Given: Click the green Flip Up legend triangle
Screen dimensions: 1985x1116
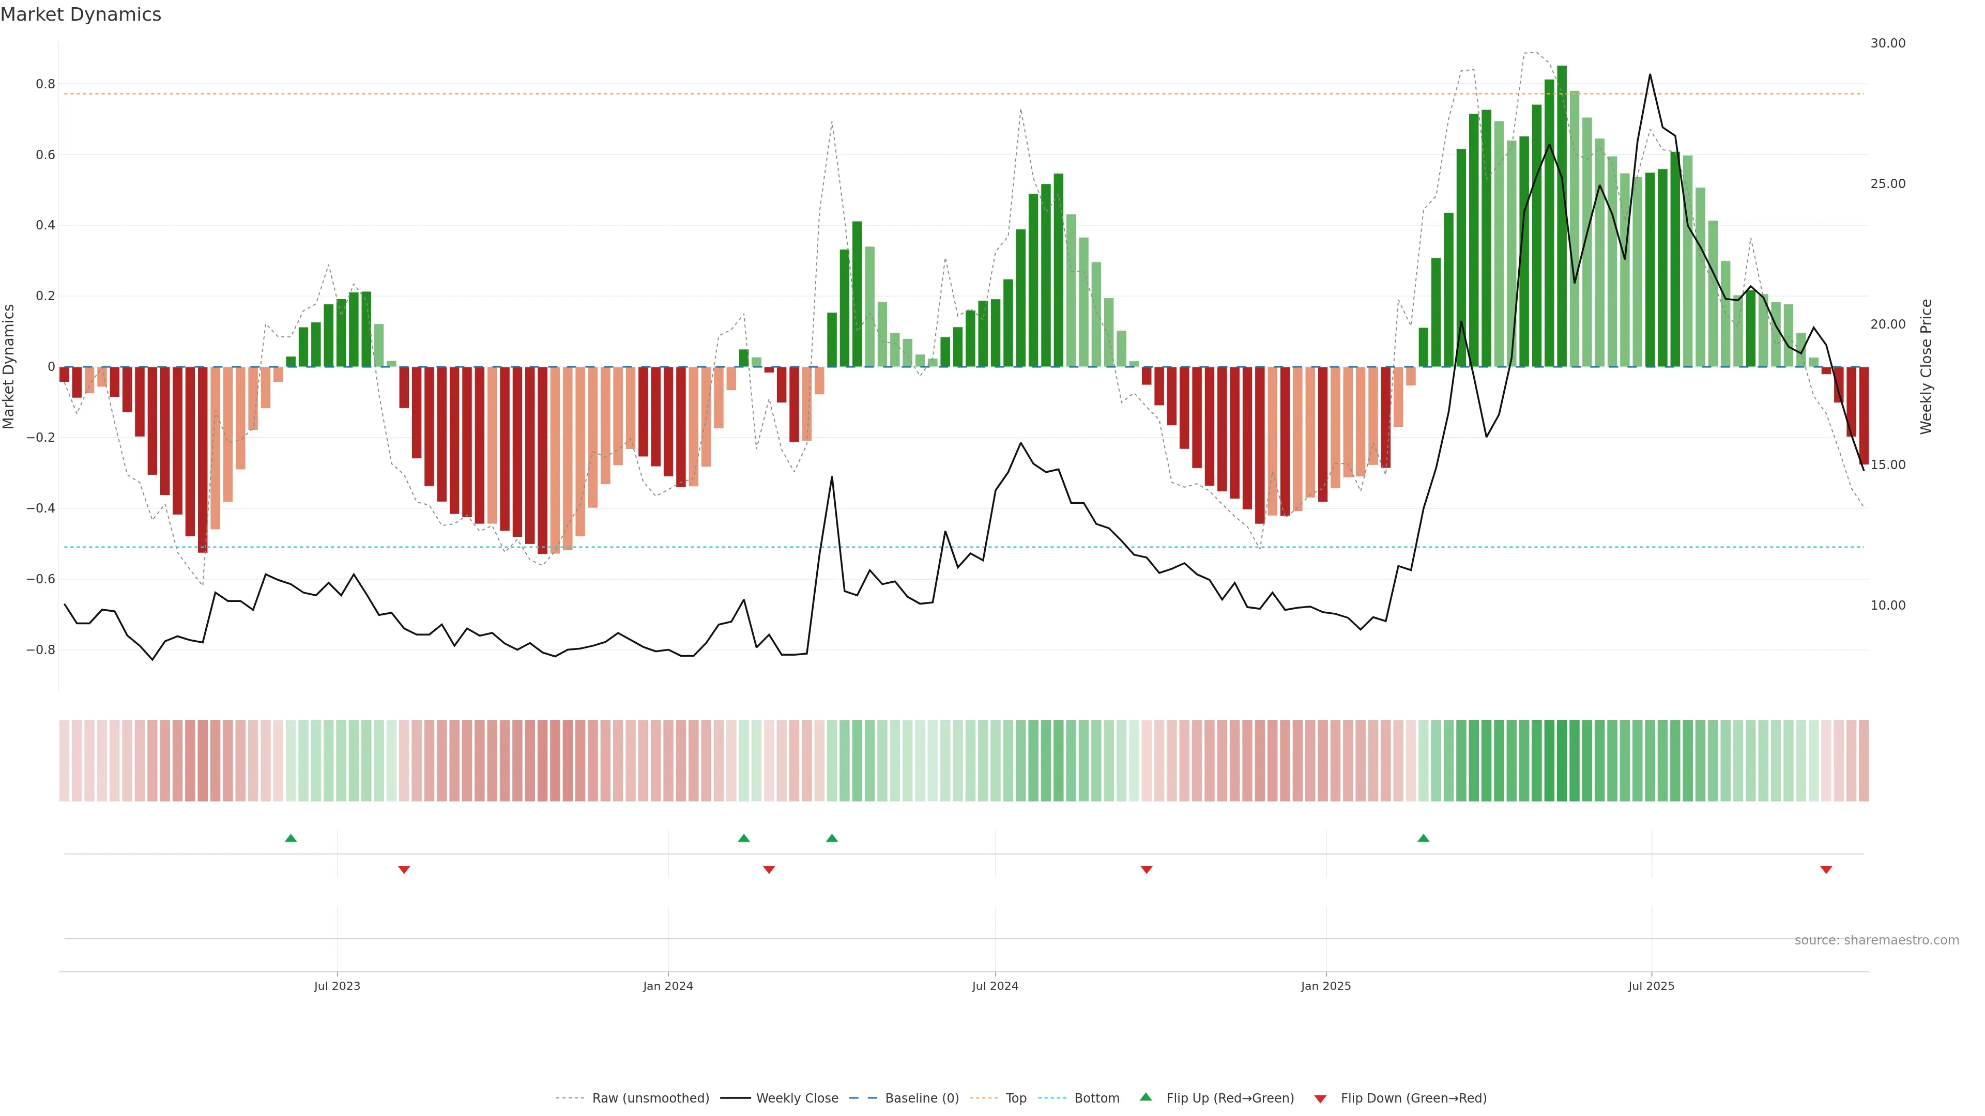Looking at the screenshot, I should click(x=1146, y=1097).
